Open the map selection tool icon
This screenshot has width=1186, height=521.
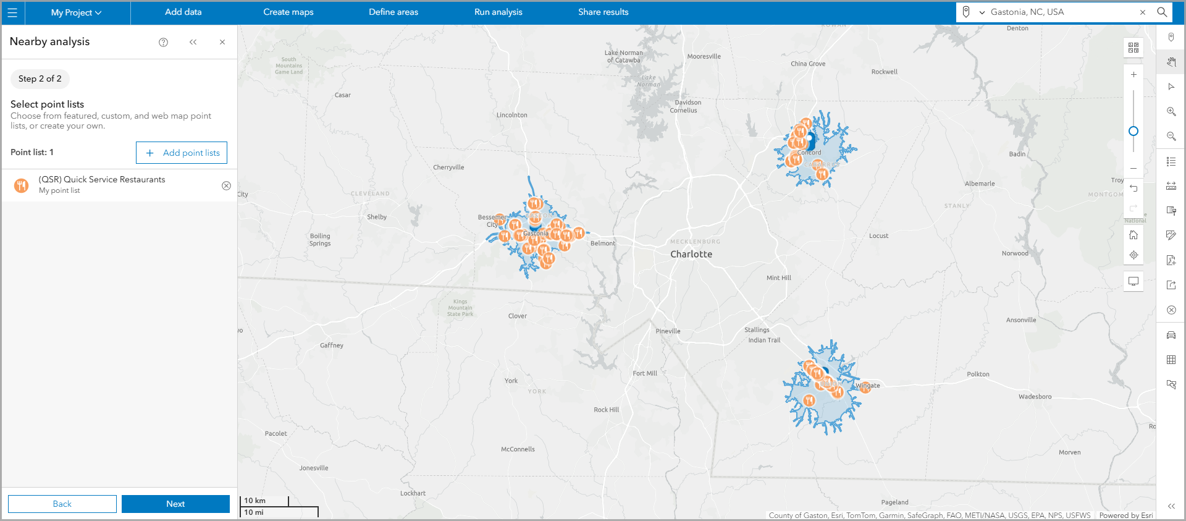pos(1171,384)
